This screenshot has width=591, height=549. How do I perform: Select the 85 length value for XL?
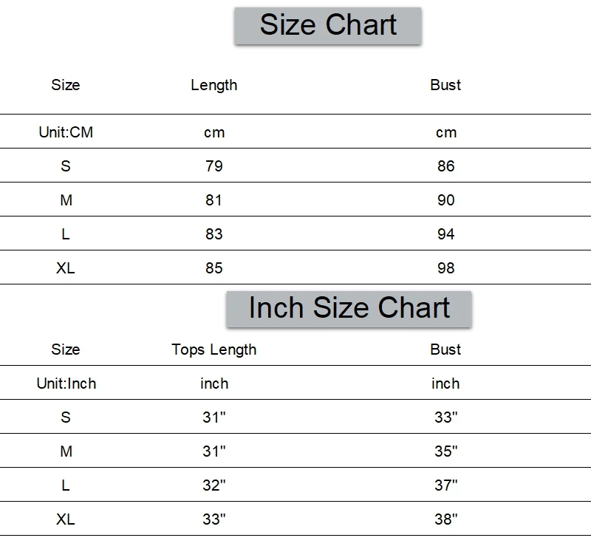213,268
